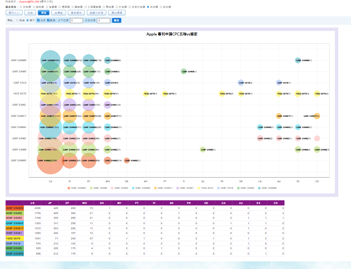Click the Y02D 30/70 MY bubble
This screenshot has width=351, height=269.
pos(146,94)
